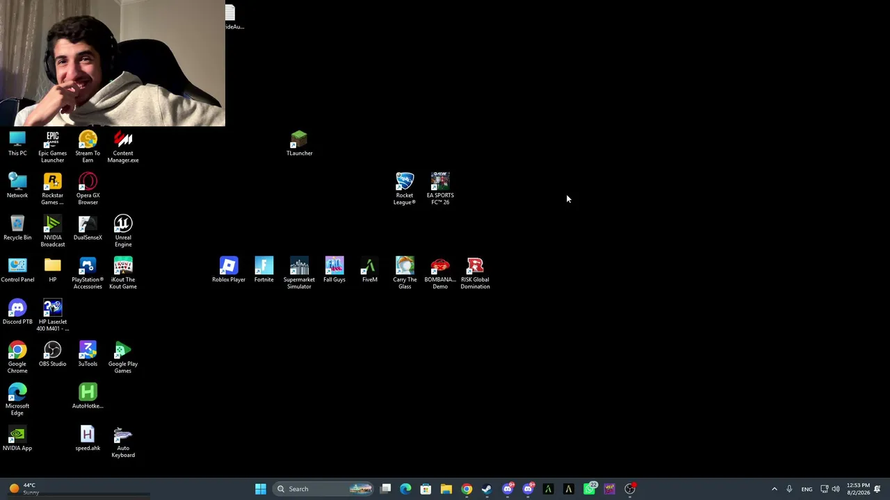Screen dimensions: 890x500
Task: Select the DualSenseX icon
Action: coord(88,228)
